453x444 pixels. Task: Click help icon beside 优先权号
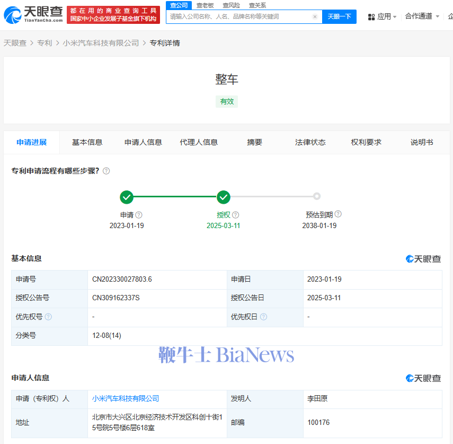(49, 317)
